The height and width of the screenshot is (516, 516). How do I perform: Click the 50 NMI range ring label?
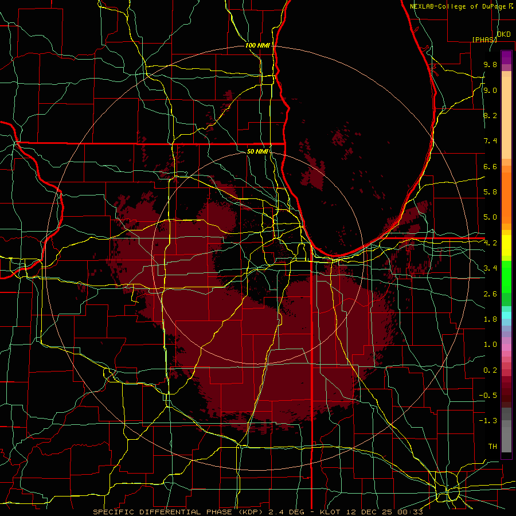click(x=257, y=151)
